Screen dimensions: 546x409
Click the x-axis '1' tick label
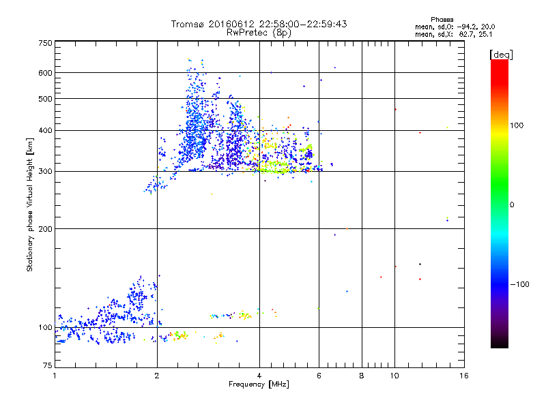(x=55, y=376)
